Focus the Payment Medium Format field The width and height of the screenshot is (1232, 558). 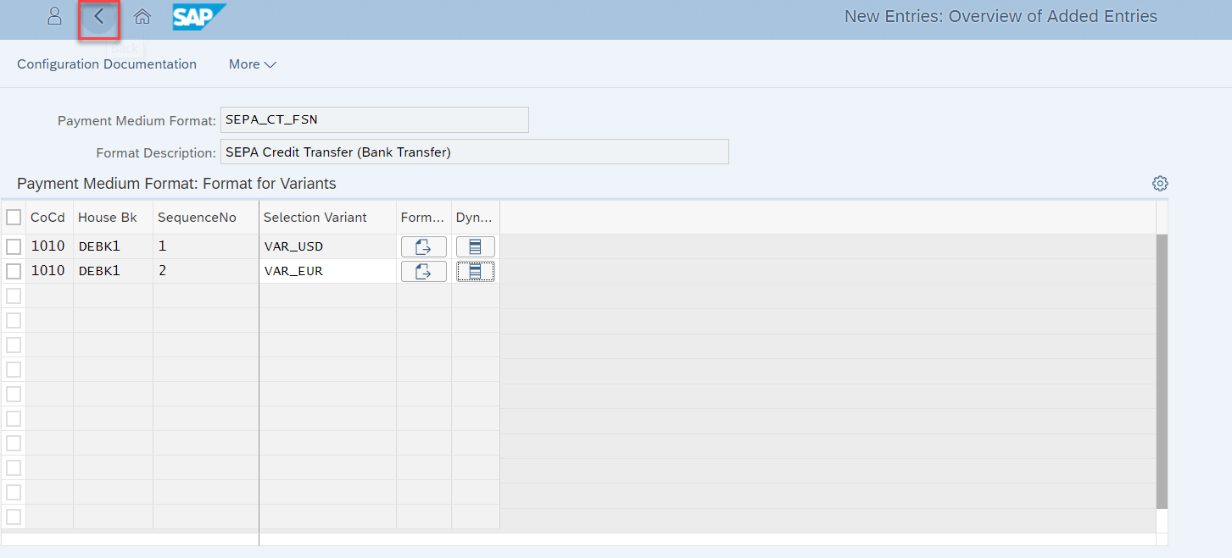coord(375,120)
